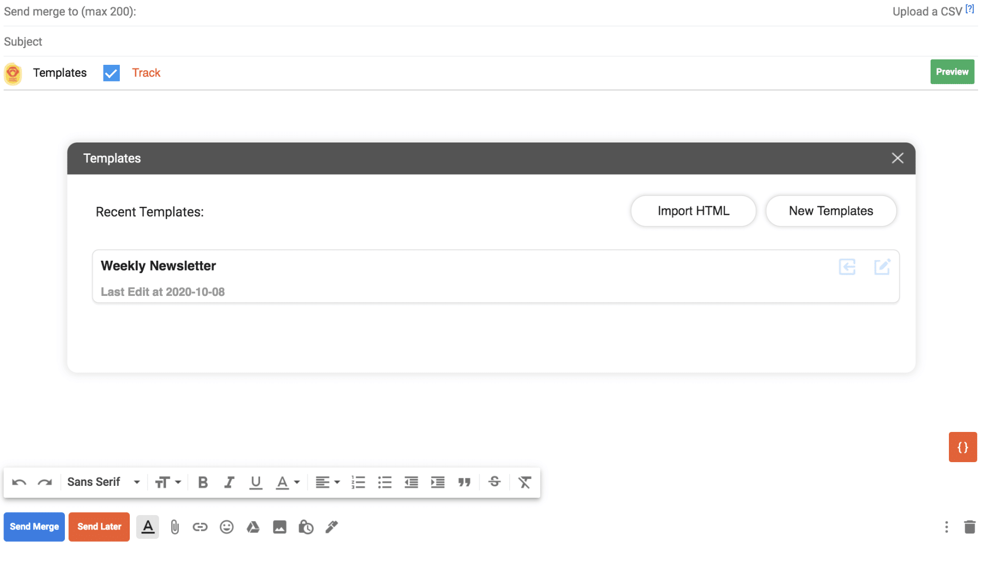Toggle confidential mode lock-clock icon
The height and width of the screenshot is (569, 990).
pos(306,527)
